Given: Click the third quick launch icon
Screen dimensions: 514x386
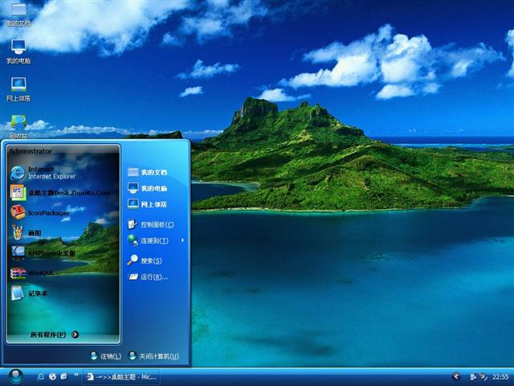Looking at the screenshot, I should pos(64,376).
